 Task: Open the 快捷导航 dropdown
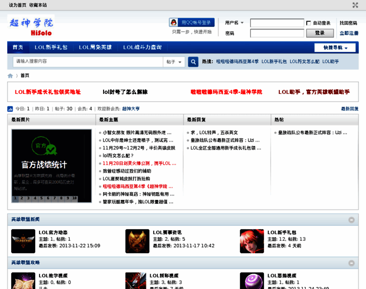[335, 48]
